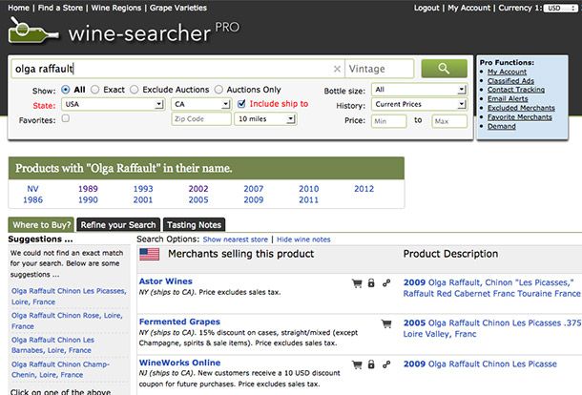Uncheck the Include ship to checkbox

242,103
